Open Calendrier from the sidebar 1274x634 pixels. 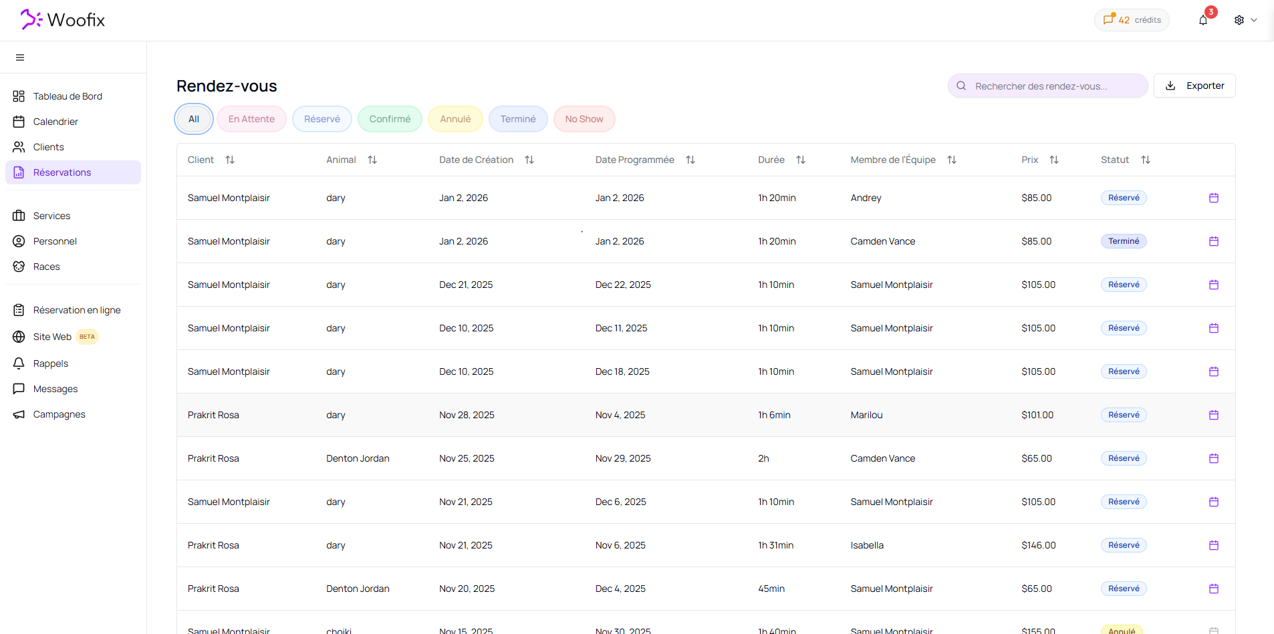(x=55, y=122)
